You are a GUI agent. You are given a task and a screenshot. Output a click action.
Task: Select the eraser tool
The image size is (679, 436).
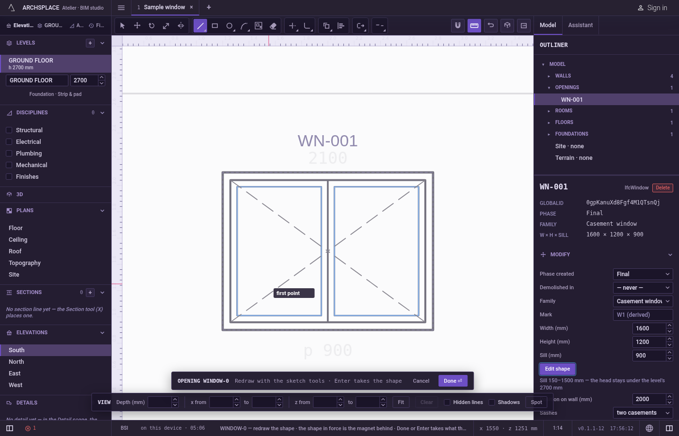click(x=273, y=26)
